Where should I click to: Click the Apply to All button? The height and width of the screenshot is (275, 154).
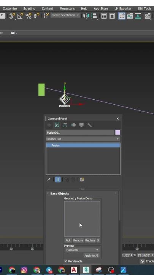(91, 256)
